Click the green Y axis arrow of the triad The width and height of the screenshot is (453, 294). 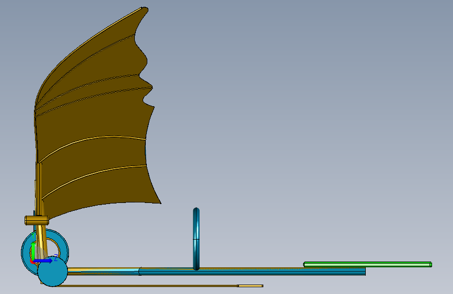[x=33, y=251]
